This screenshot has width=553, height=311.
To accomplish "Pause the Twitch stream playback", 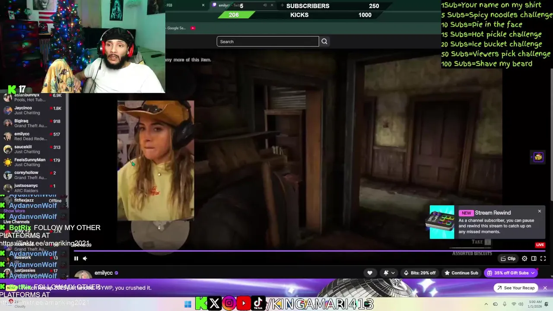I will (76, 259).
